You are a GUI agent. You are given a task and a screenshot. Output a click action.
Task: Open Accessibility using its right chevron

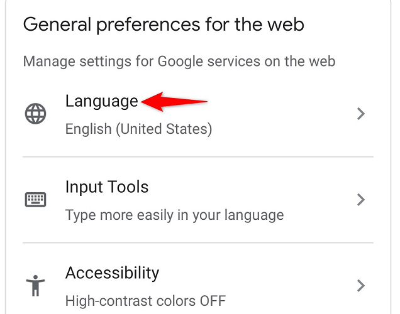click(x=360, y=286)
